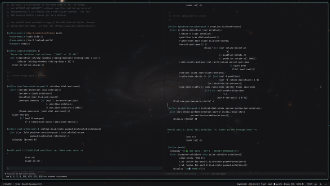Image resolution: width=330 pixels, height=186 pixels.
Task: Click '#:use-module (ice-9 textual-ports)' line
Action: [31, 40]
